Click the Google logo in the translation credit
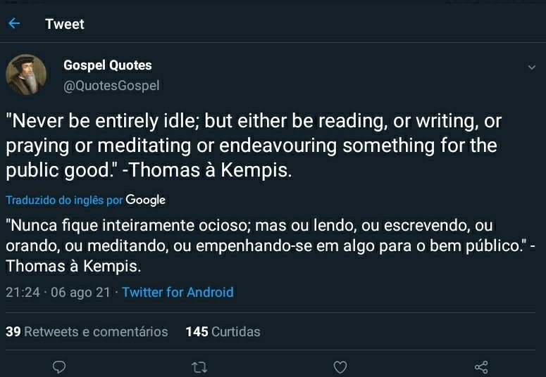This screenshot has width=546, height=377. pyautogui.click(x=145, y=200)
